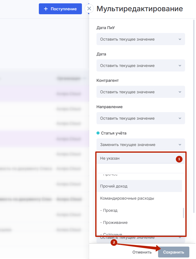Open the Статья учёта action dropdown
This screenshot has width=196, height=259.
(x=141, y=145)
